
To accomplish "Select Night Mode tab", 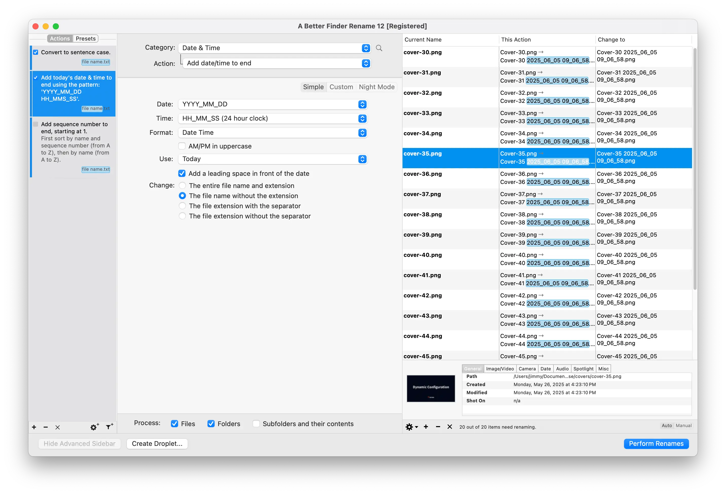I will tap(376, 87).
